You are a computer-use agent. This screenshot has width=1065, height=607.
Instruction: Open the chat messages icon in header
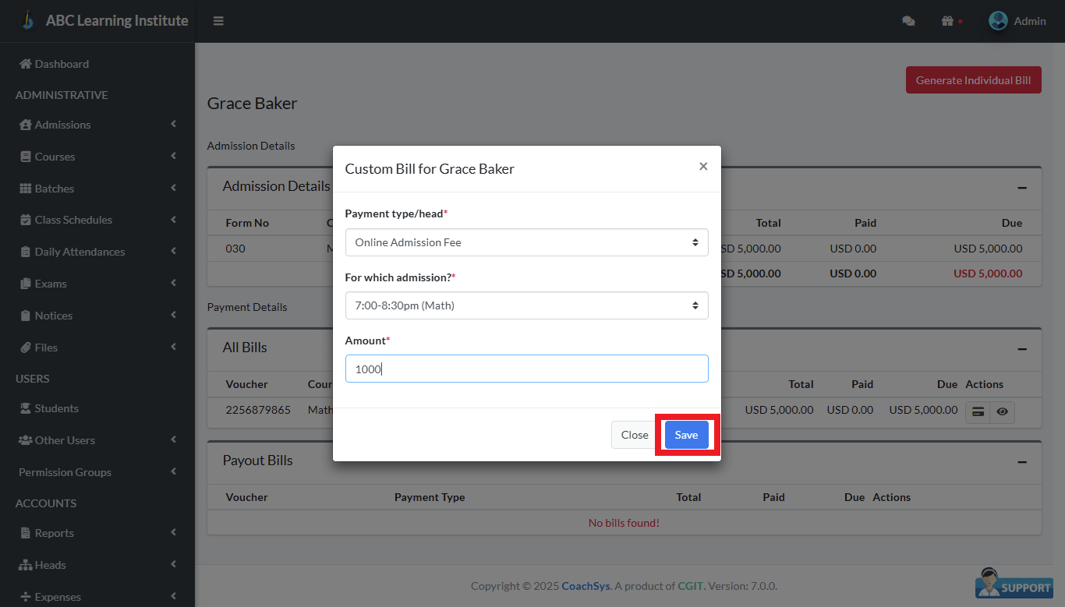pyautogui.click(x=908, y=21)
